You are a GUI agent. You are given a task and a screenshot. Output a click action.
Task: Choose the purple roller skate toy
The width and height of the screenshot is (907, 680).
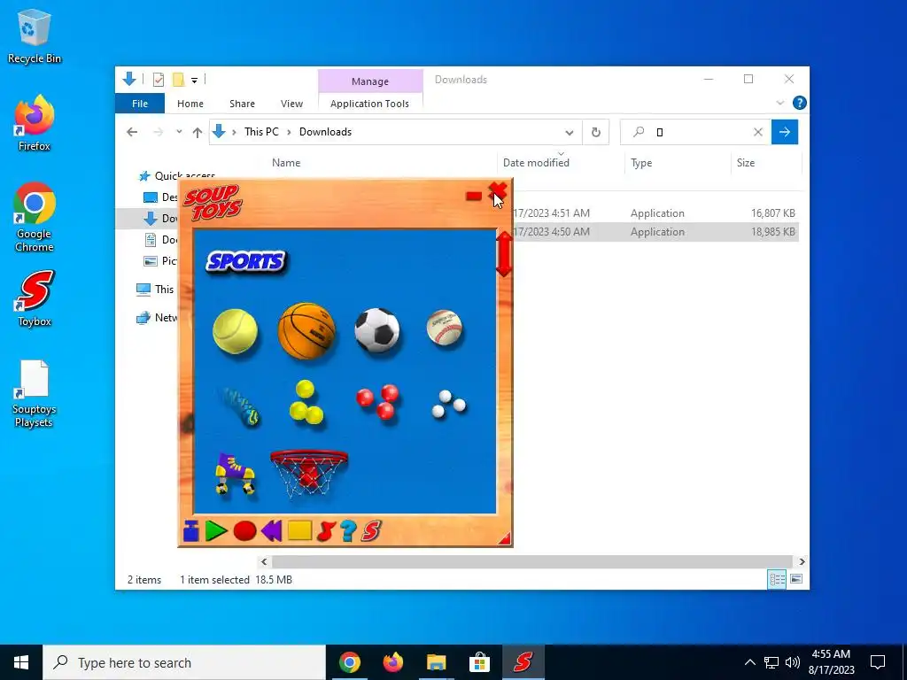235,473
